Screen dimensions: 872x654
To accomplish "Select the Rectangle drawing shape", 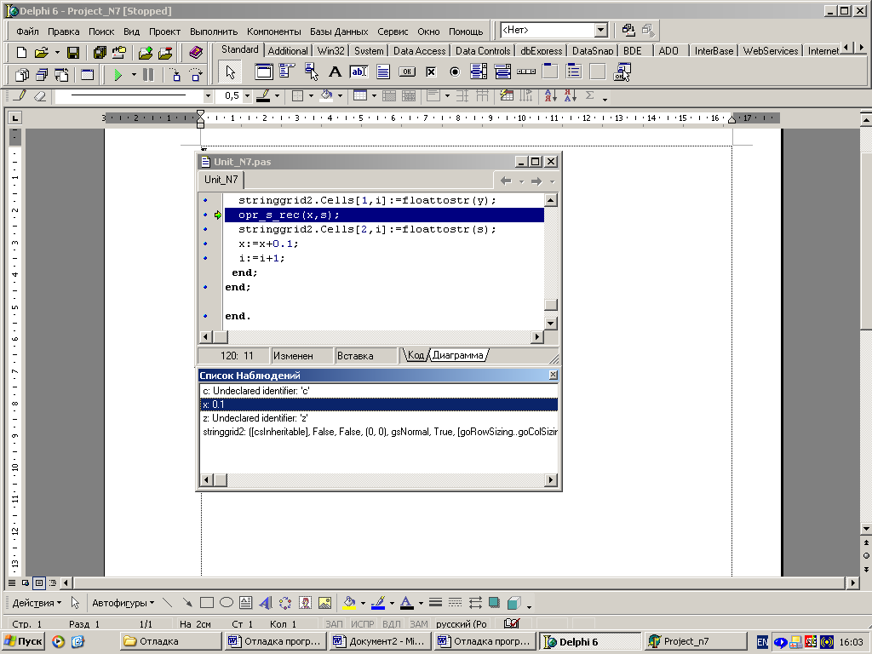I will pyautogui.click(x=207, y=603).
